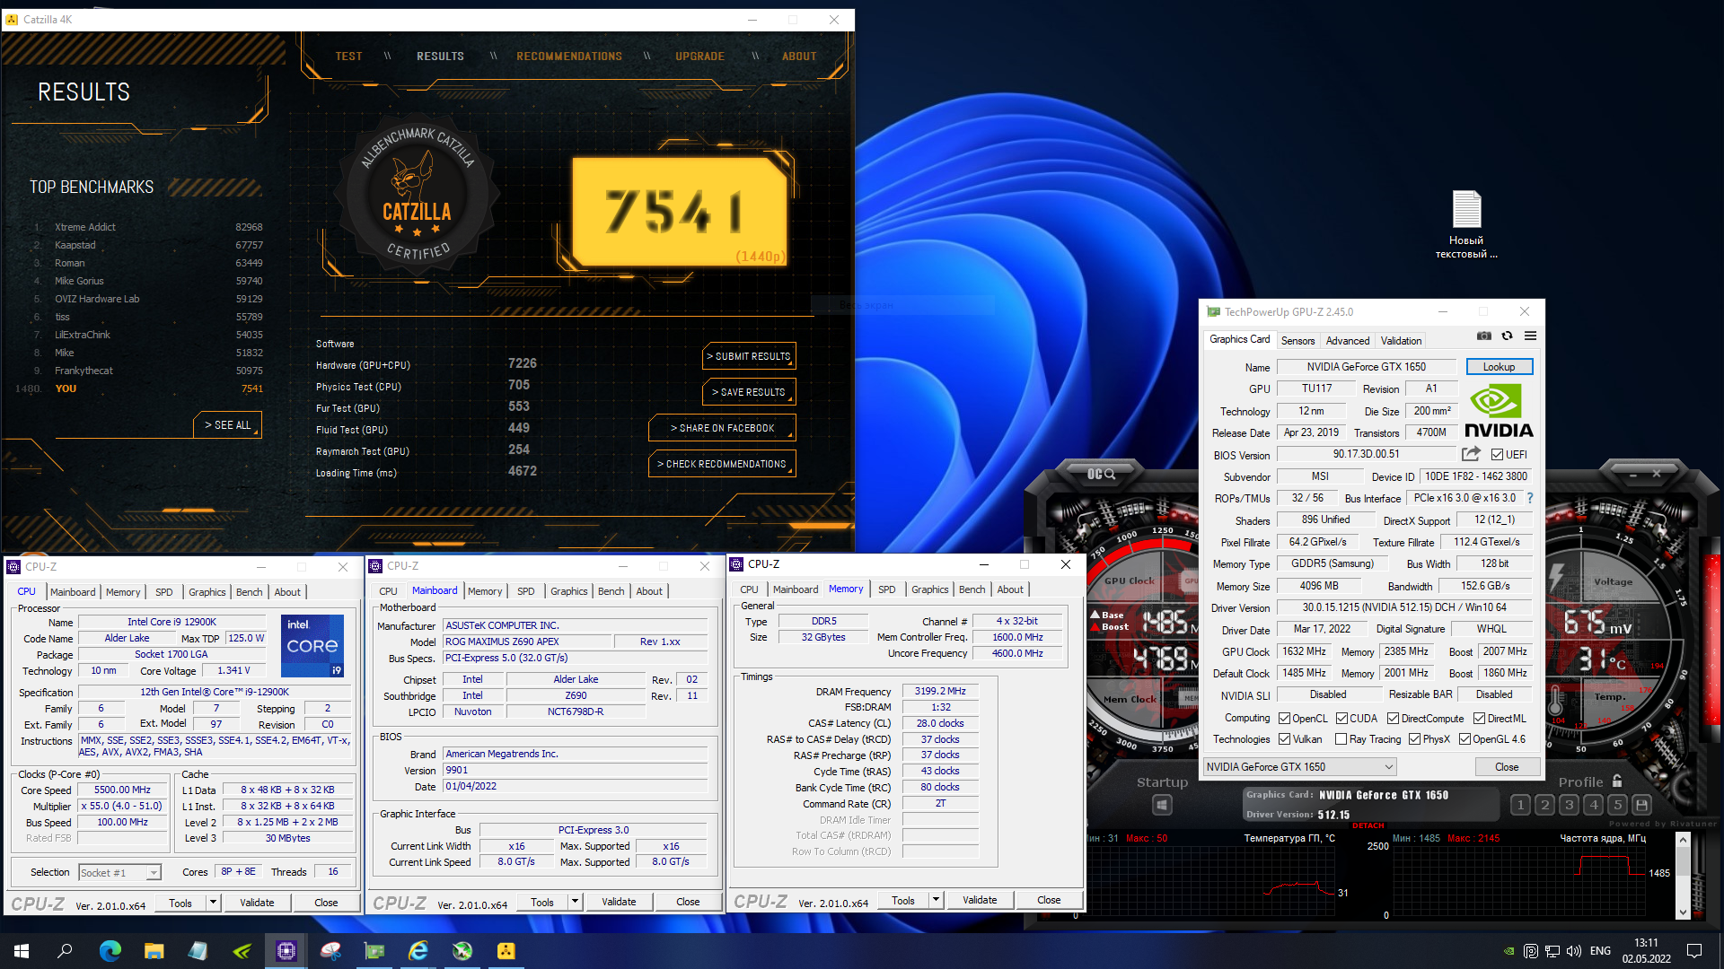Open the UPGRADE tab in Catzilla

[699, 56]
